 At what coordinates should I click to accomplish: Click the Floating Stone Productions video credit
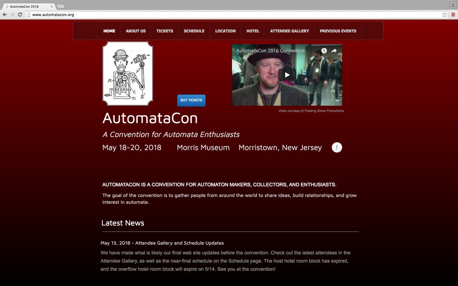click(x=311, y=111)
